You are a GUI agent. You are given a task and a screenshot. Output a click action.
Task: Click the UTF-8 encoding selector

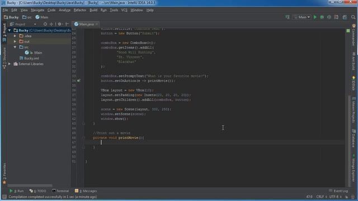pyautogui.click(x=335, y=197)
